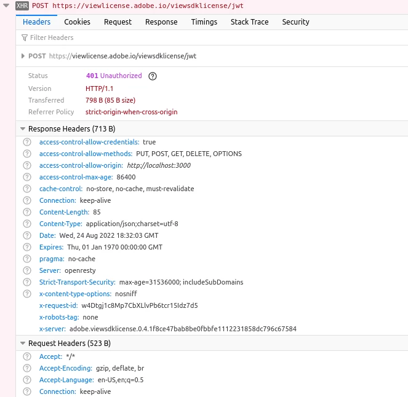Click the filter funnel icon

[24, 38]
